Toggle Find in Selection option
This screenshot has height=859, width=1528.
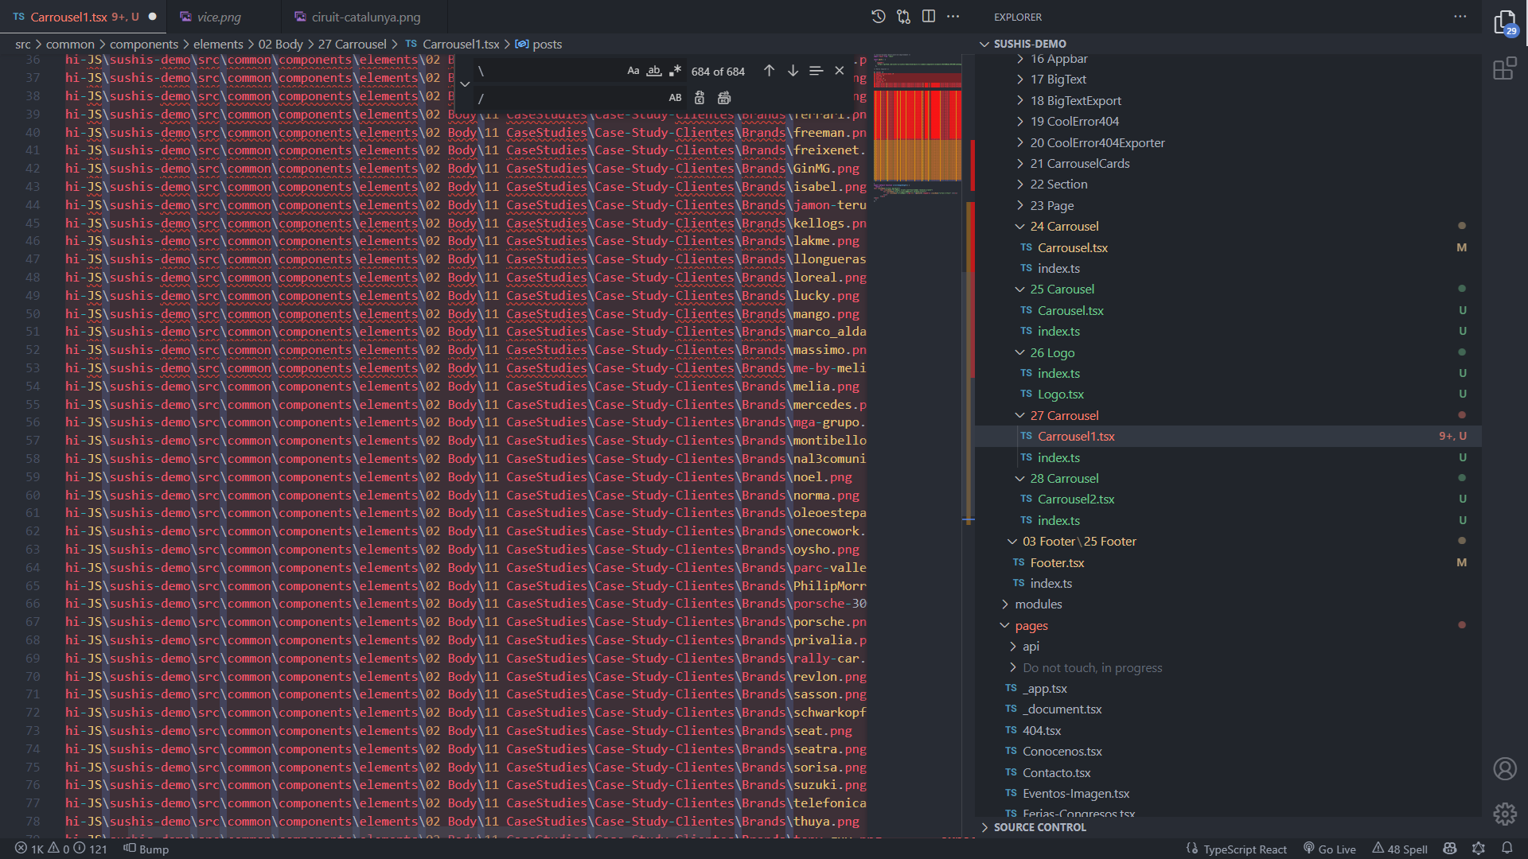coord(816,71)
